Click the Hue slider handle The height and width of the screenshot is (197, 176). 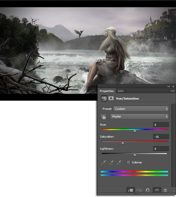(x=135, y=131)
